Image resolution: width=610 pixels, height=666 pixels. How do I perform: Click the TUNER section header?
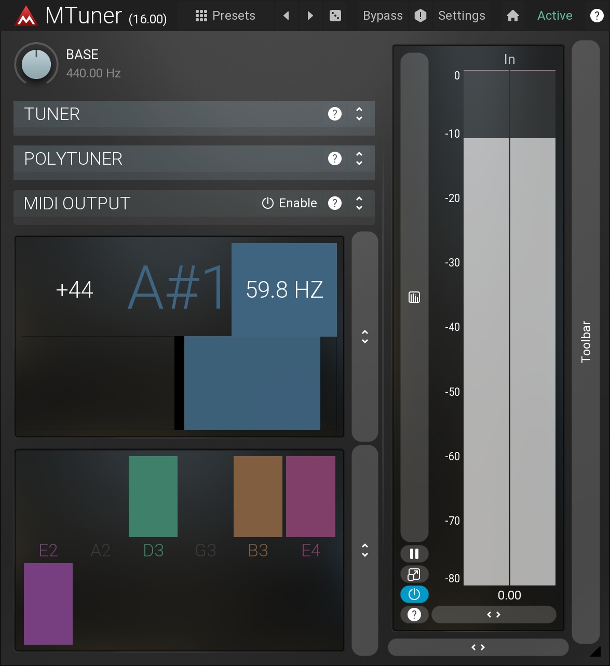click(x=194, y=114)
